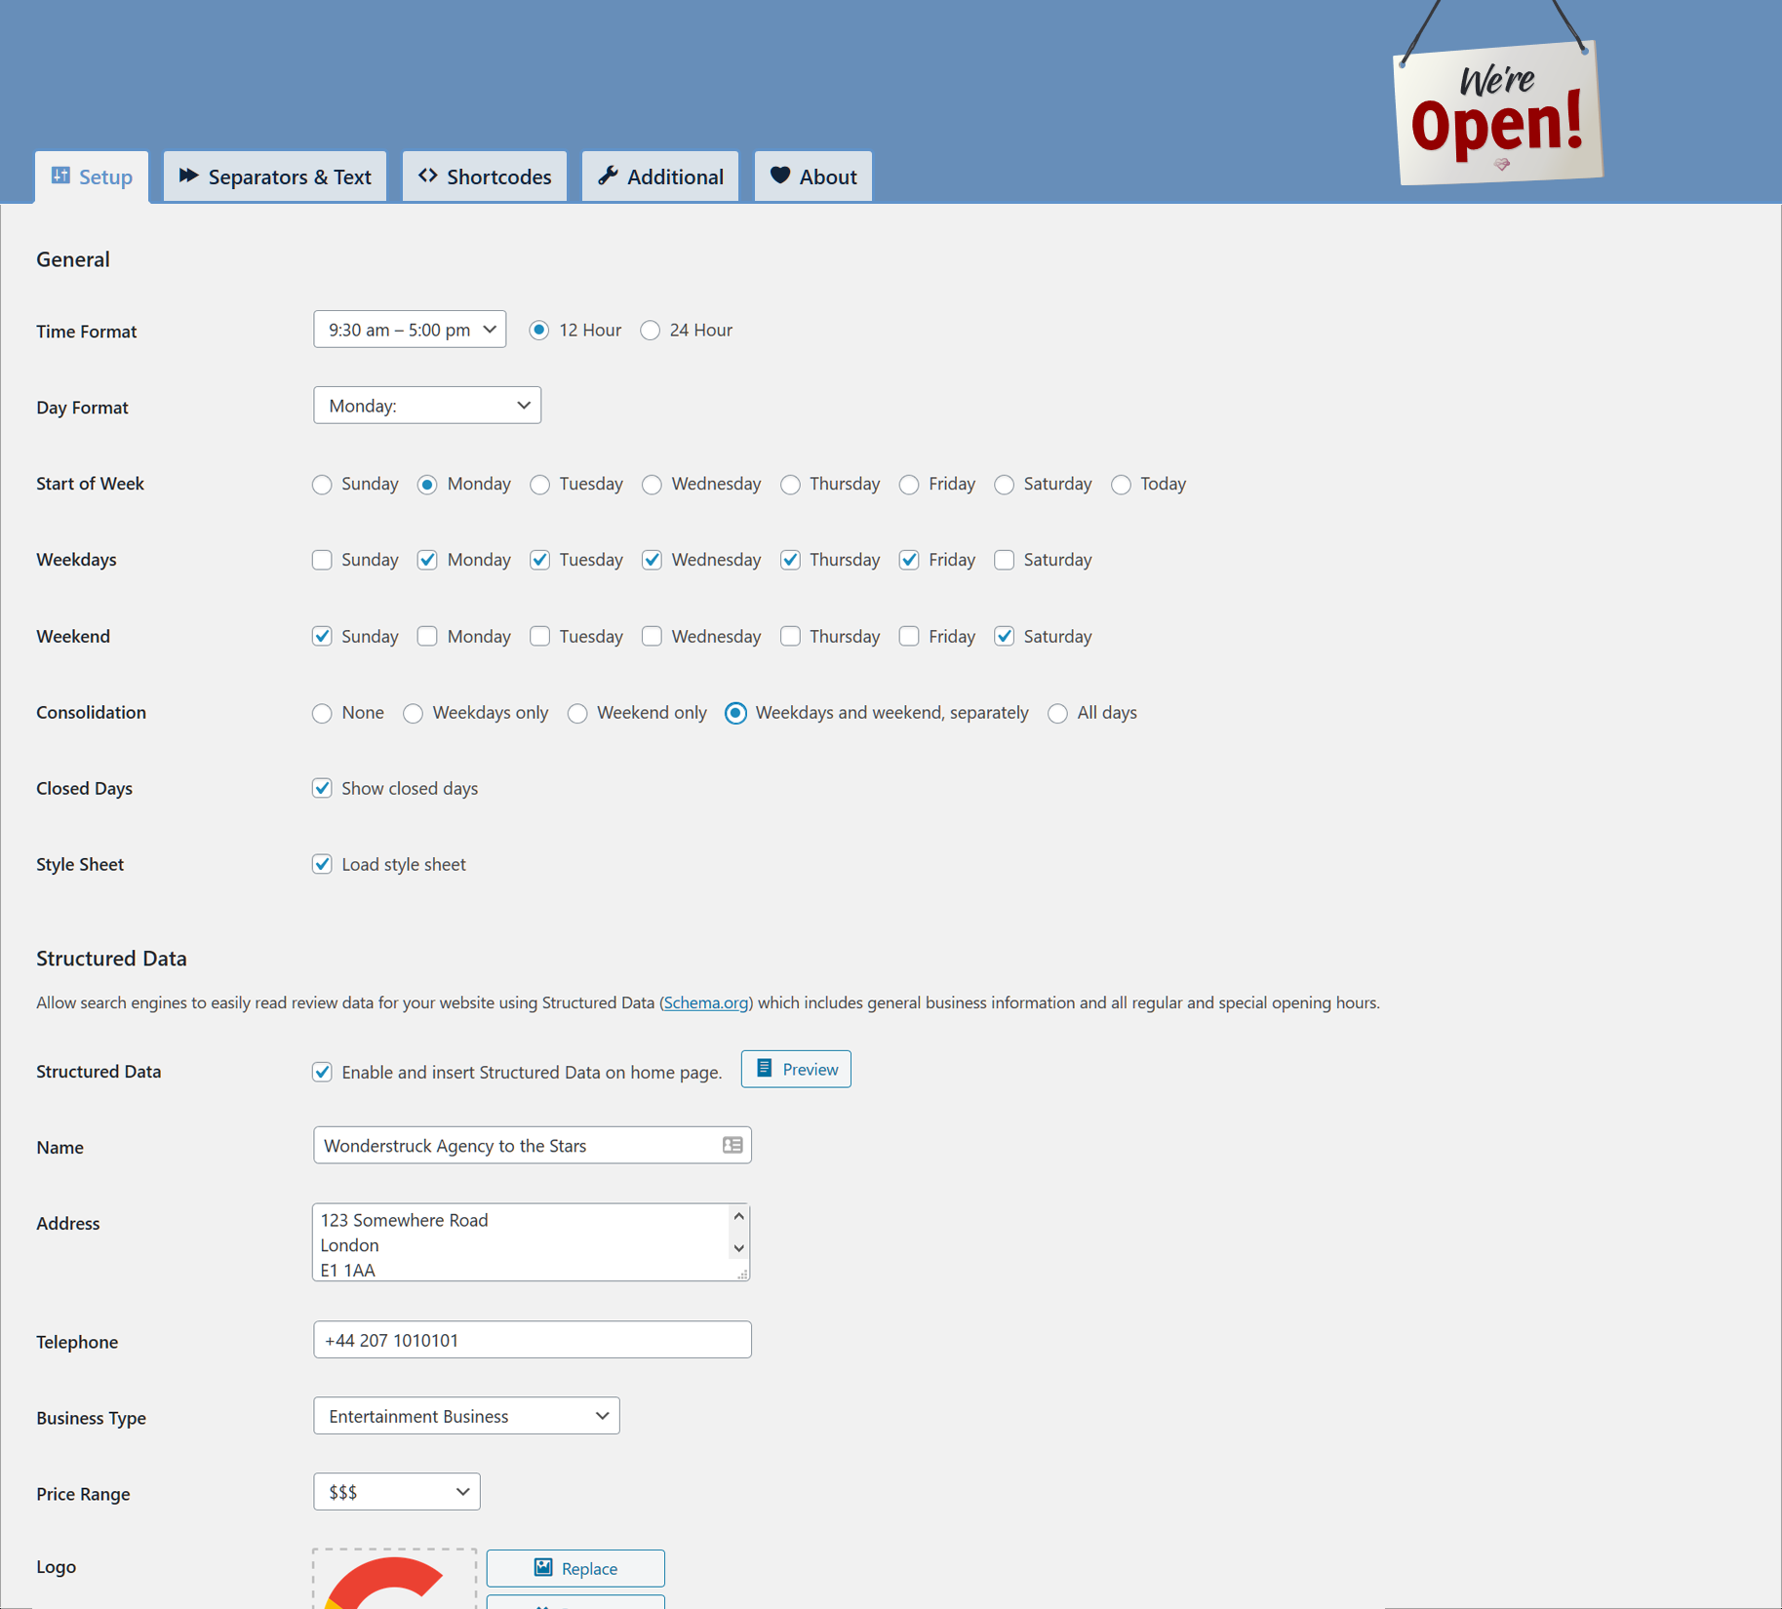
Task: Set Consolidation to None
Action: point(322,714)
